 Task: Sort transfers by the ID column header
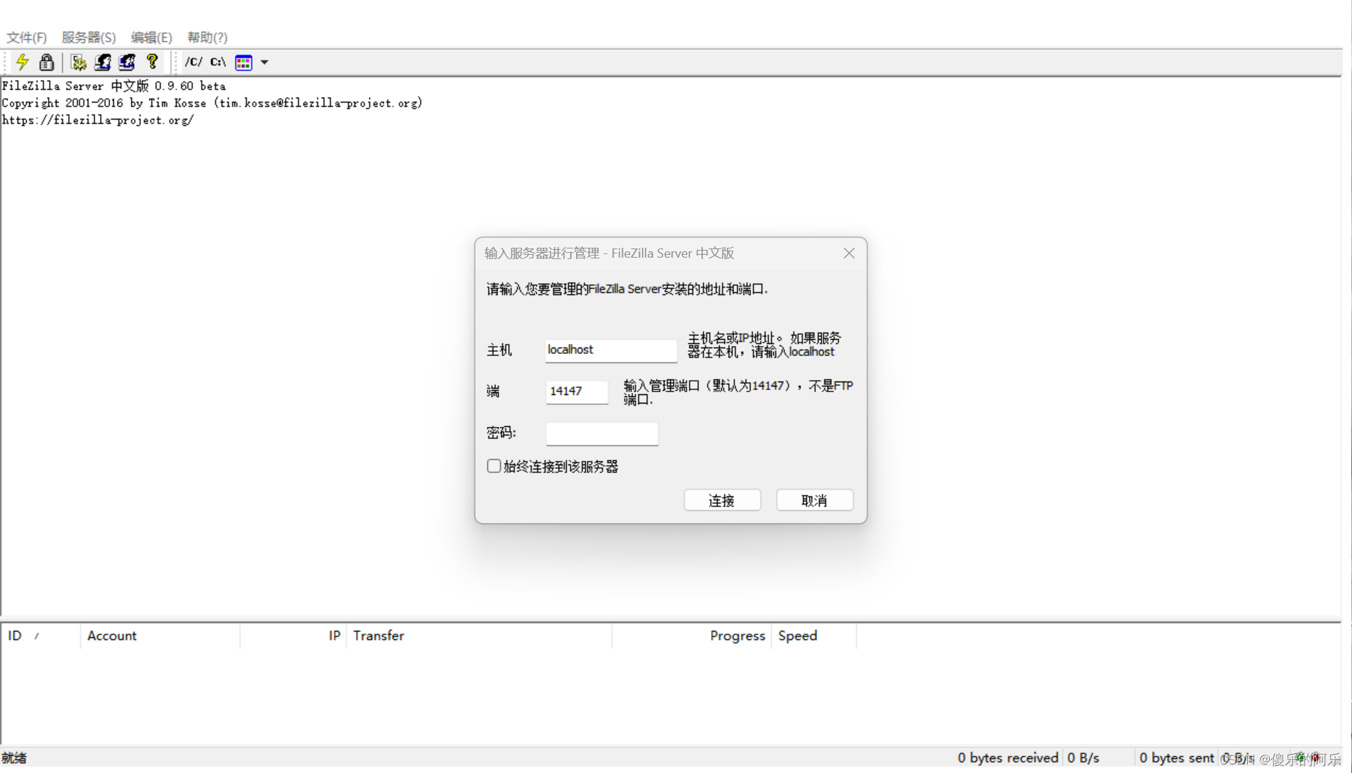[40, 636]
